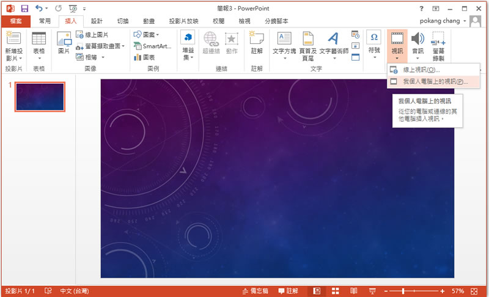
Task: Switch to reading view in status bar
Action: click(x=354, y=291)
